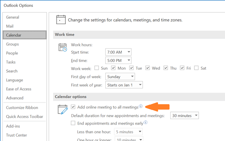Enable Sun in work week
The width and height of the screenshot is (225, 141).
click(x=96, y=68)
